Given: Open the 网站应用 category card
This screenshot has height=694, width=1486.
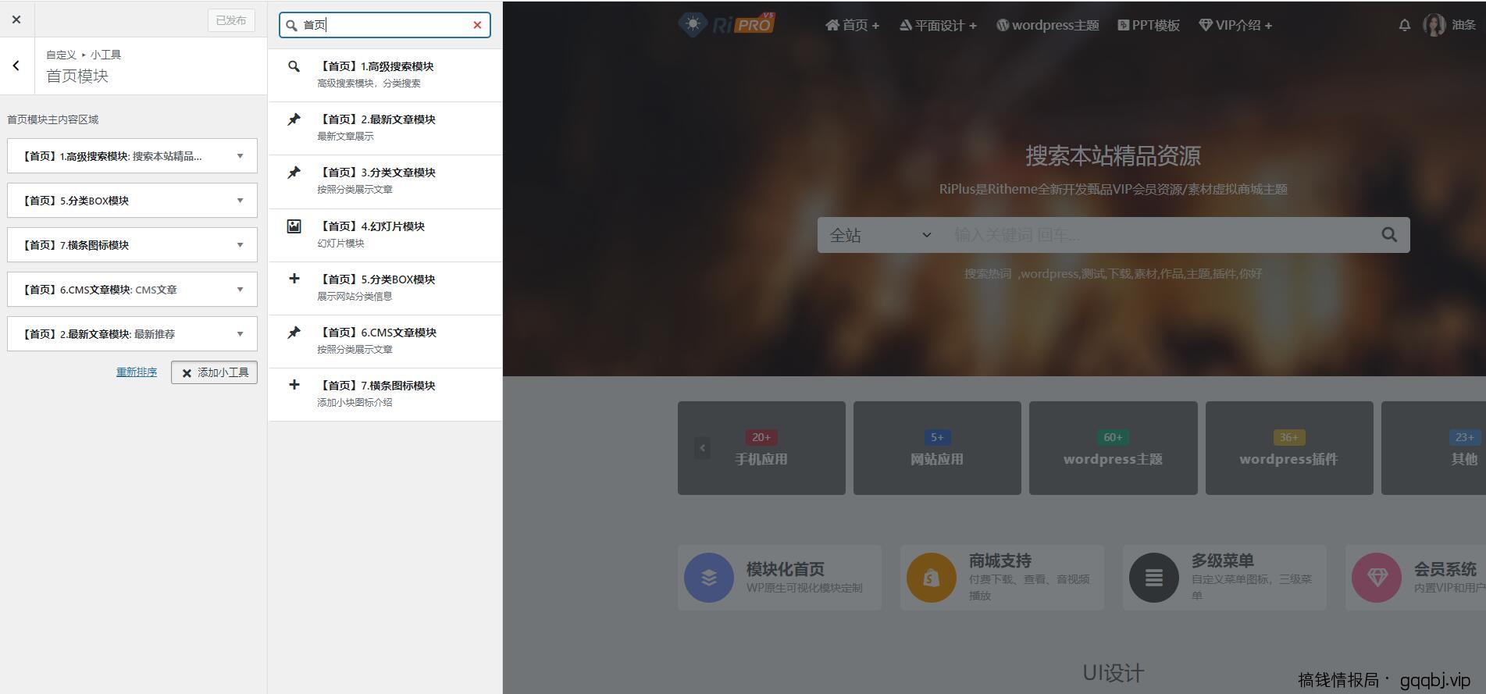Looking at the screenshot, I should tap(937, 448).
